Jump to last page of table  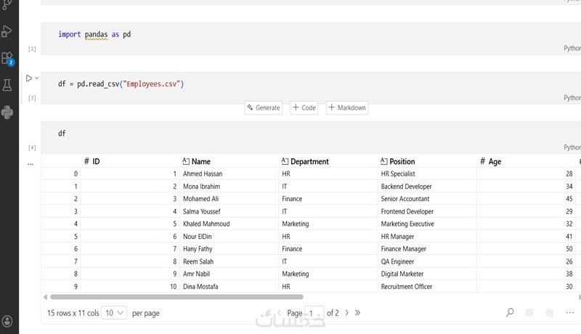coord(357,313)
